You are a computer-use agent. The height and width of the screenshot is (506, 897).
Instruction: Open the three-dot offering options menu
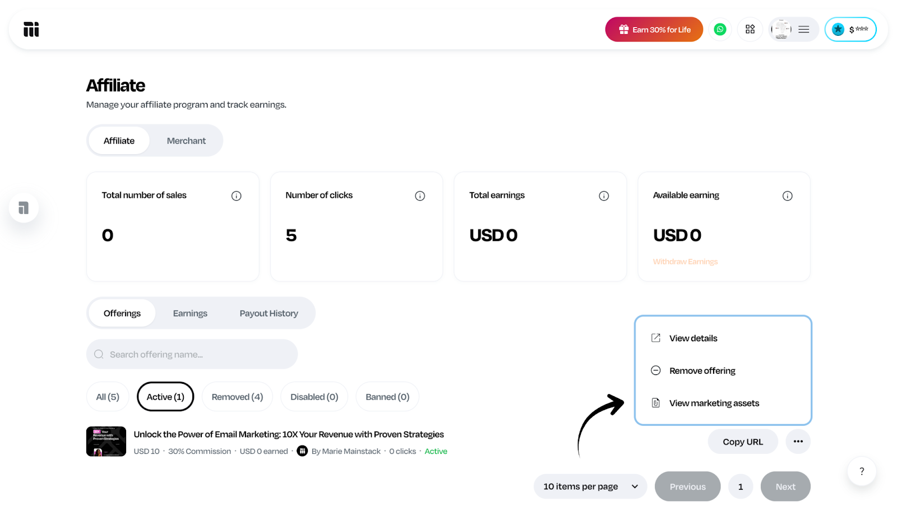coord(798,442)
